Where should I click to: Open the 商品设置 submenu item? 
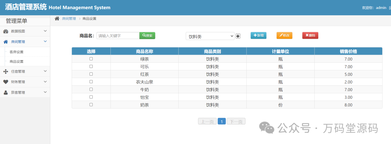coord(16,62)
